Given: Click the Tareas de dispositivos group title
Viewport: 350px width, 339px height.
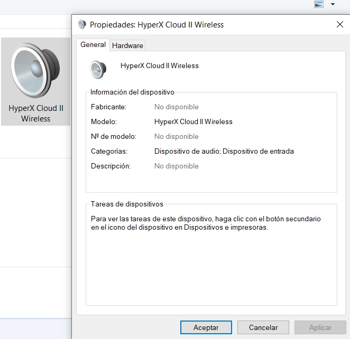Looking at the screenshot, I should tap(127, 204).
